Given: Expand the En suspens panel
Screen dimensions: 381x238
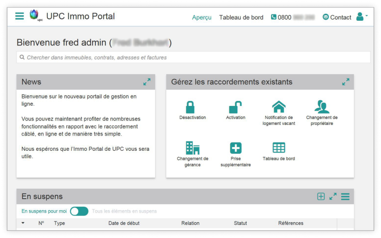Looking at the screenshot, I should point(333,196).
